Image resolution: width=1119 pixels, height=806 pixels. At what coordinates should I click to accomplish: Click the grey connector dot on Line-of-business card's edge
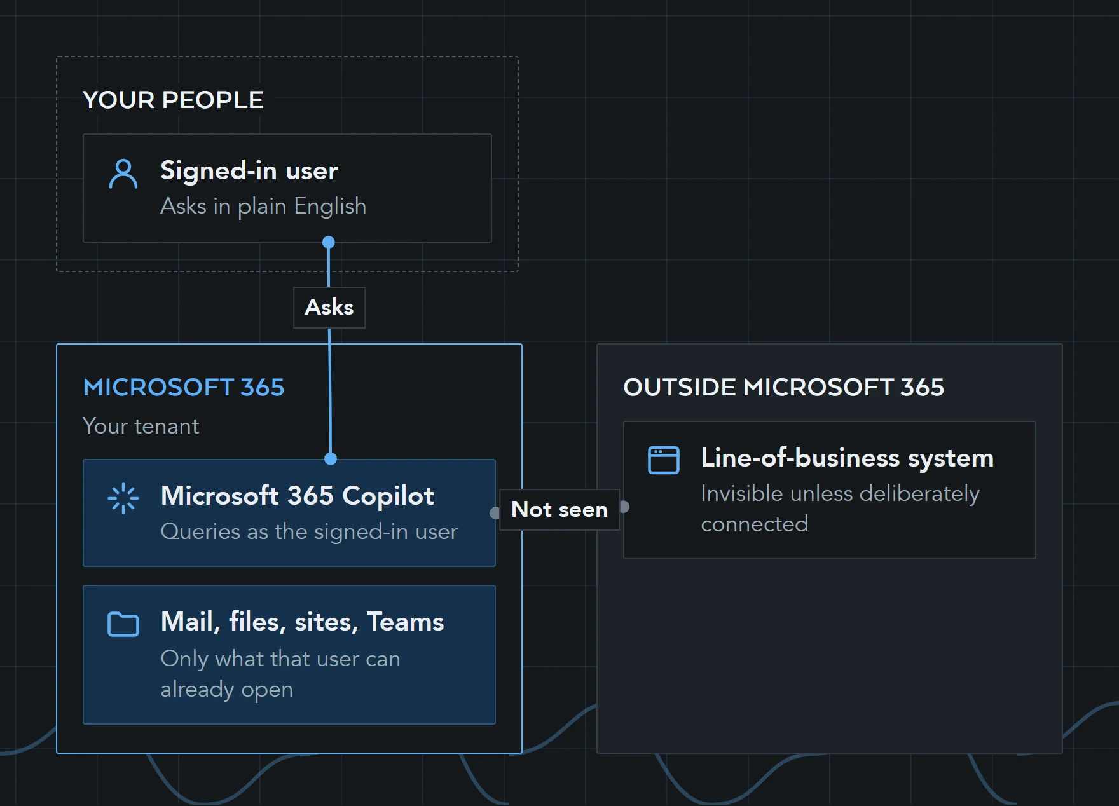(624, 507)
